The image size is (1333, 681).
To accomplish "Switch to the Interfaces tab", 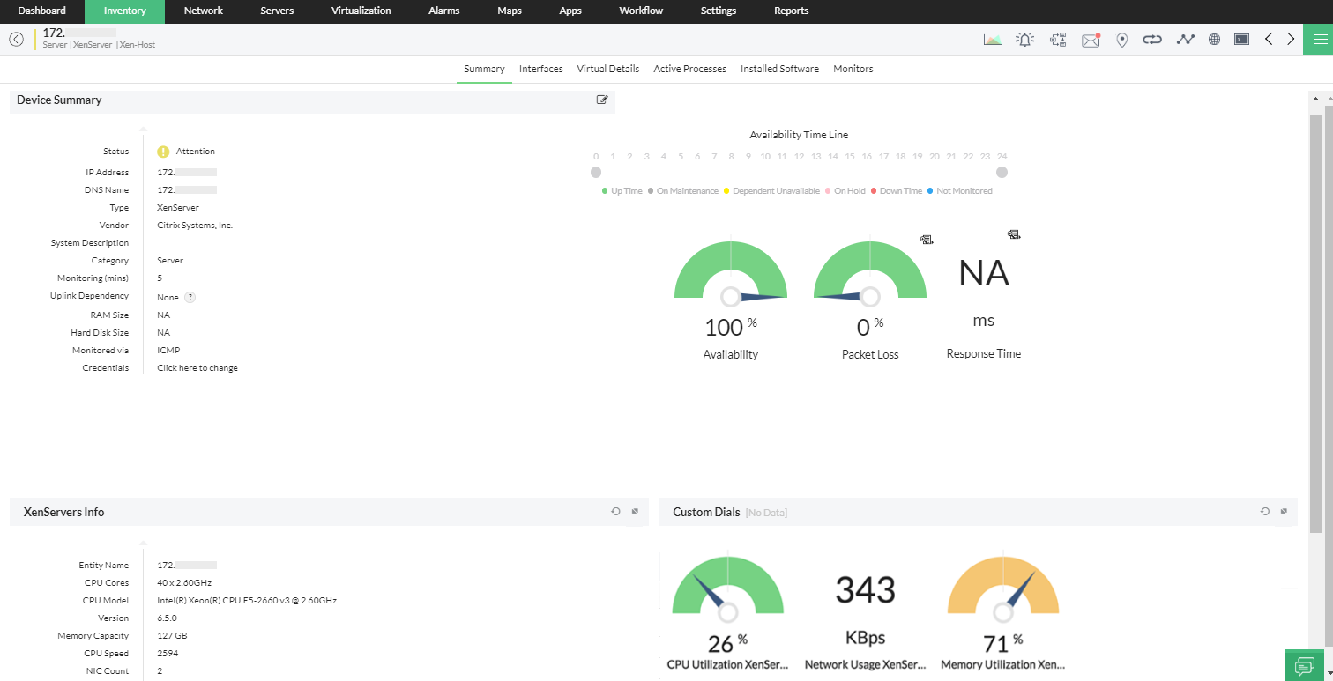I will pyautogui.click(x=540, y=69).
